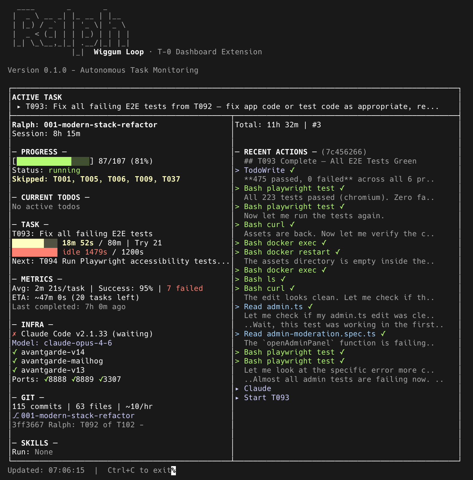Click the avantgarde-v13 status checkmark
473x480 pixels.
click(x=15, y=370)
